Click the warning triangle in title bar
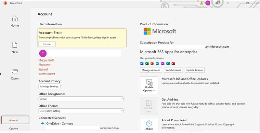 201,3
